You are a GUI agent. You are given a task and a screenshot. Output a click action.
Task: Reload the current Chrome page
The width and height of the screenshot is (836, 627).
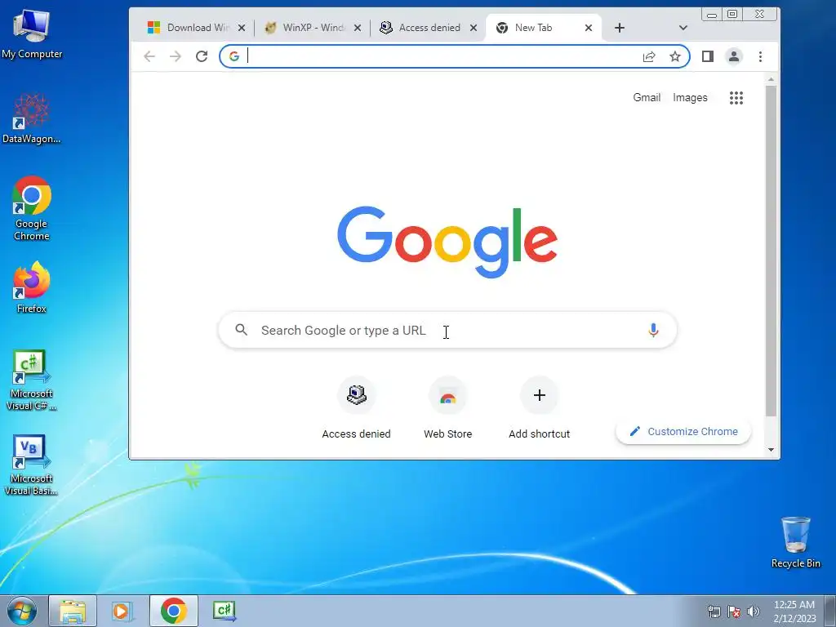(202, 56)
